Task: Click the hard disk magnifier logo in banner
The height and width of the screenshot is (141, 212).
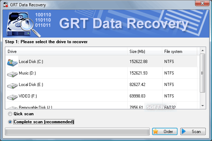Action: click(23, 24)
